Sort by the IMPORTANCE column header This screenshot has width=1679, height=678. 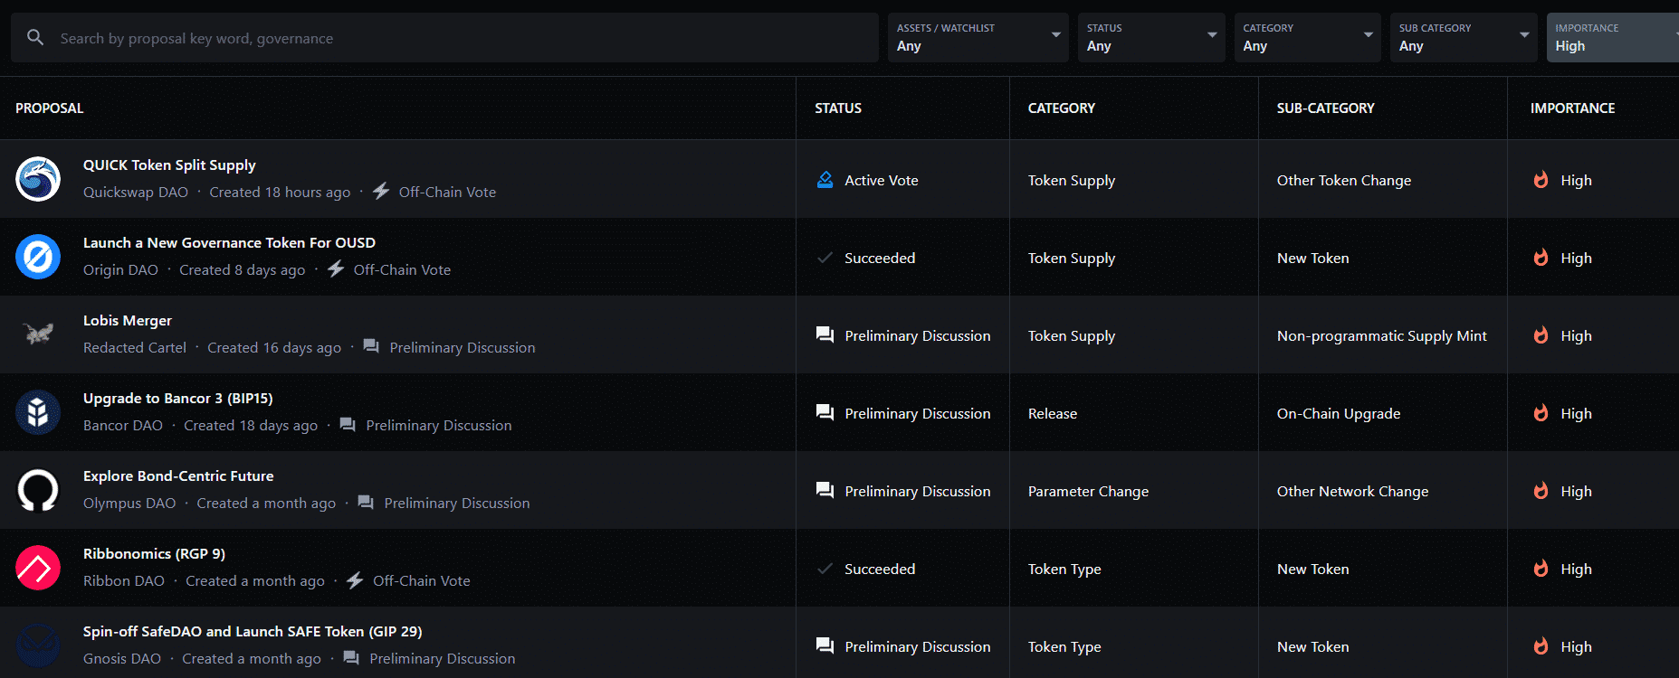pos(1573,108)
